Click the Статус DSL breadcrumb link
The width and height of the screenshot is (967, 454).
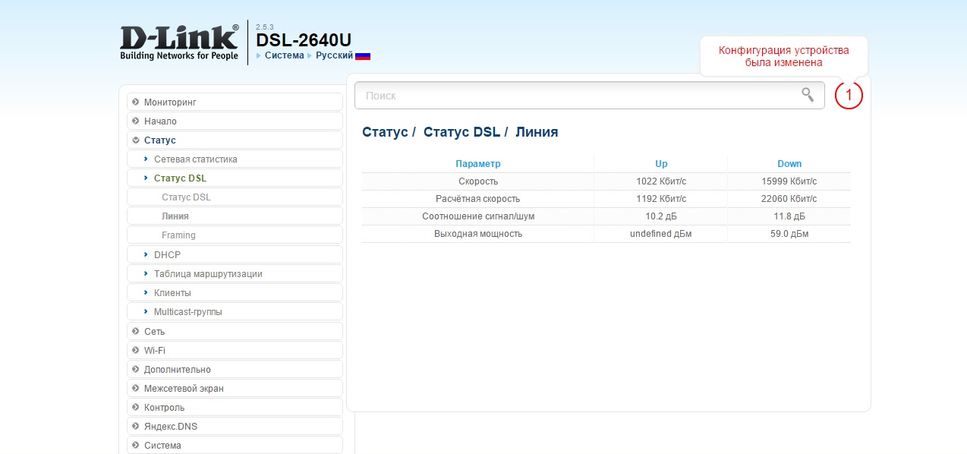pos(461,132)
